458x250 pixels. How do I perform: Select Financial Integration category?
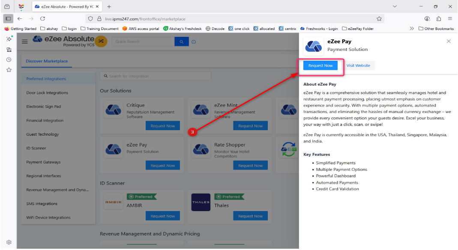coord(58,120)
